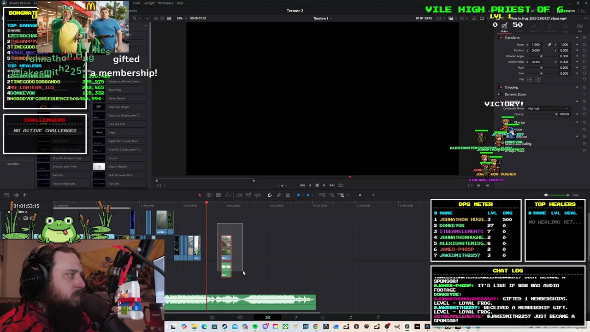Open the Composite Mode Normal dropdown
The width and height of the screenshot is (590, 332).
[x=549, y=108]
